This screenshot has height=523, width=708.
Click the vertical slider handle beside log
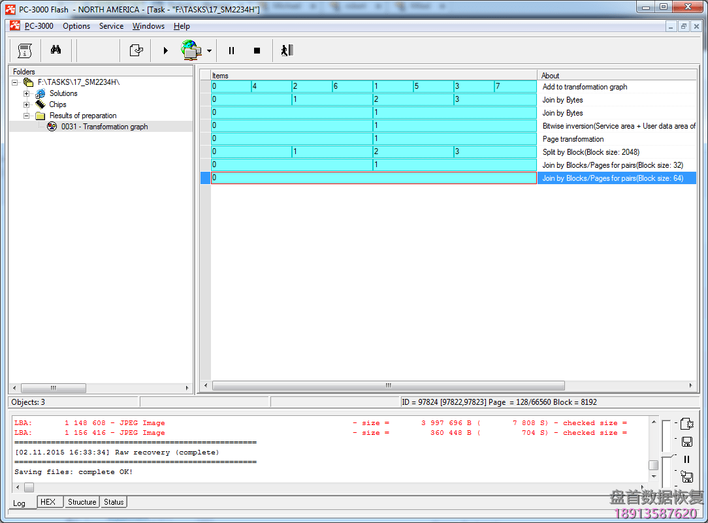tap(666, 455)
